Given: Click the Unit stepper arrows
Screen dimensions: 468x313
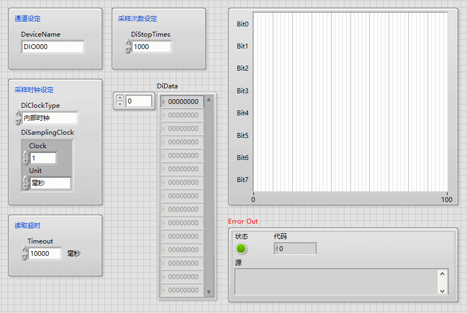Looking at the screenshot, I should (25, 183).
